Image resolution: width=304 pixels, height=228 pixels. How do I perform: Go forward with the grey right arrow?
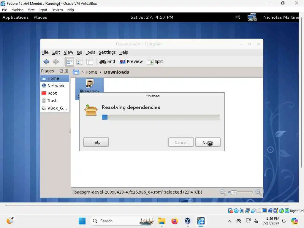(x=56, y=62)
